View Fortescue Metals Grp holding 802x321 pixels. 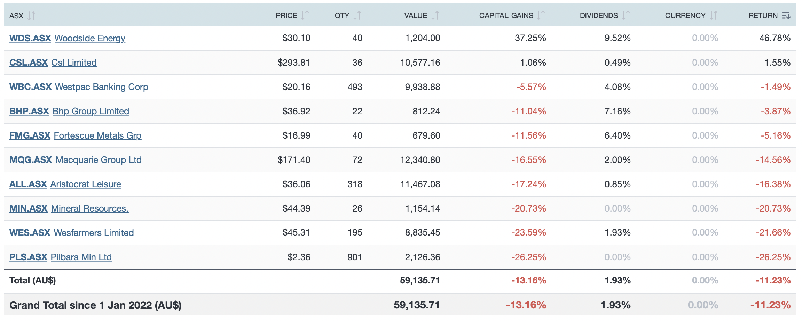click(97, 135)
